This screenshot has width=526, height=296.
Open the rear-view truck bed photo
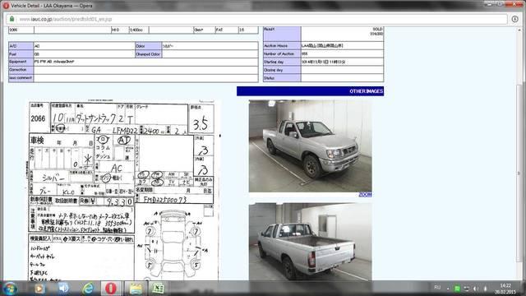(310, 242)
